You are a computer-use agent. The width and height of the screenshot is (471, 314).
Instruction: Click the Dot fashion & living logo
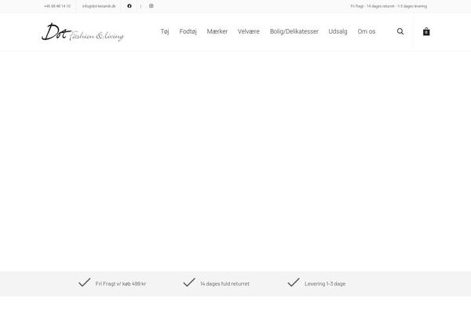point(82,32)
